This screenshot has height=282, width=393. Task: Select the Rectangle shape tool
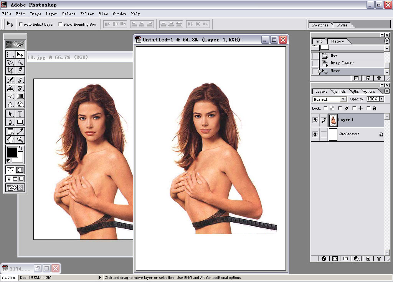tap(20, 122)
